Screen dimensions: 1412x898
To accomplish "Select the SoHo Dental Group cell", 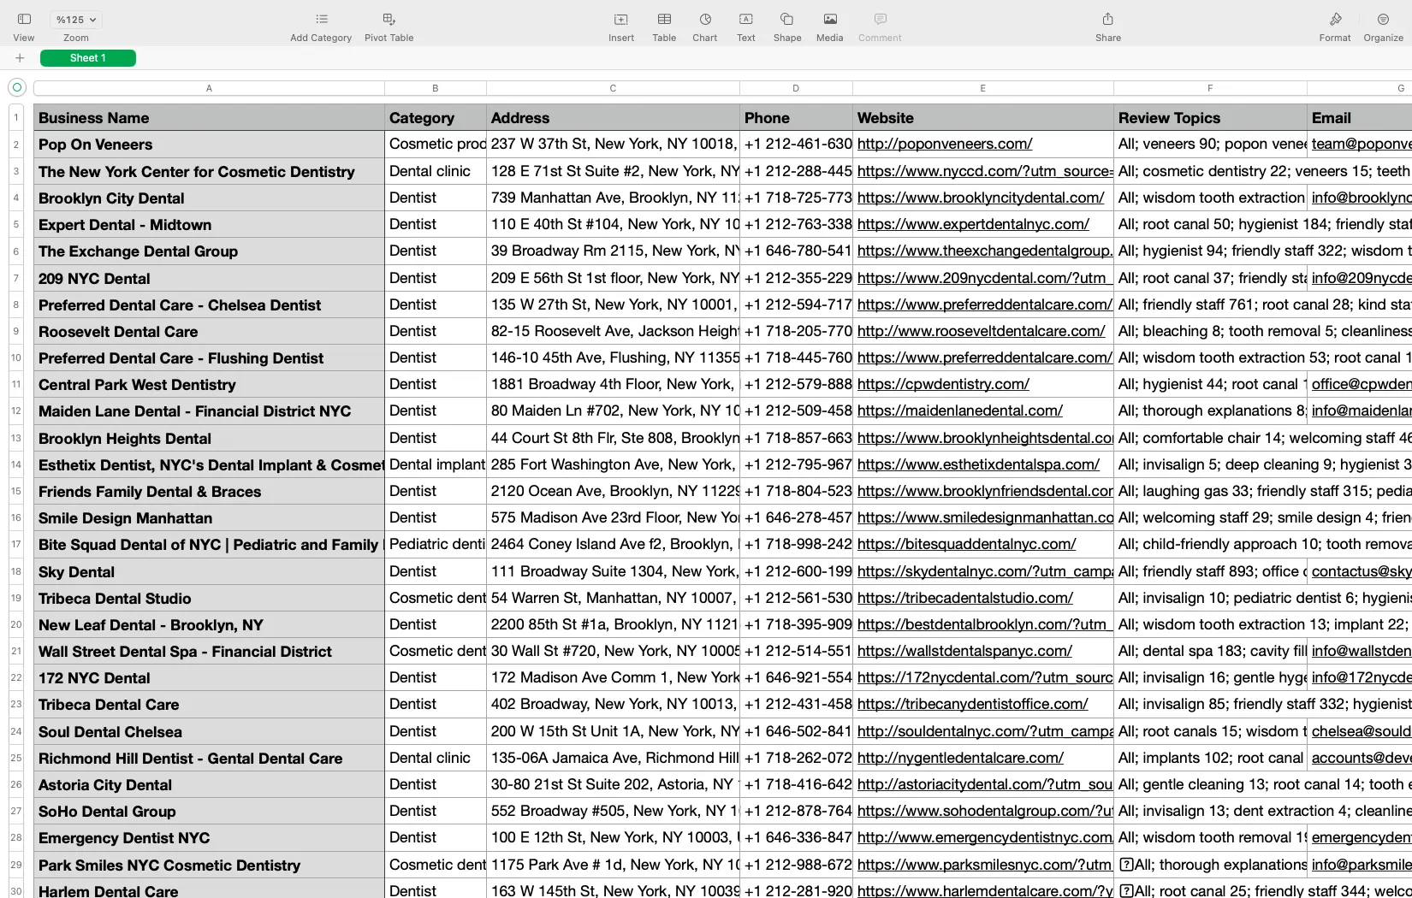I will [209, 812].
